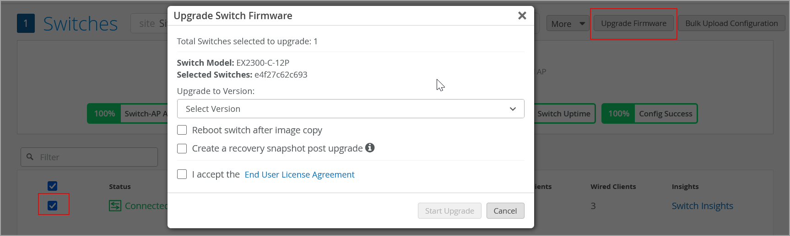Click the switch count badge icon
Image resolution: width=790 pixels, height=236 pixels.
point(26,24)
